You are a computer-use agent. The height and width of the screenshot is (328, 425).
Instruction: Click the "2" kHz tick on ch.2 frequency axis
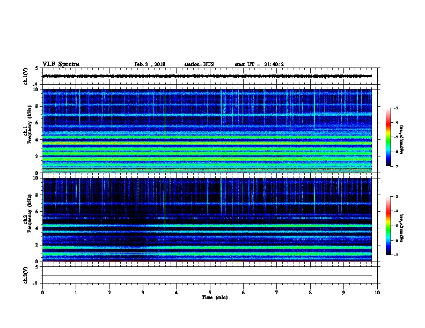(x=37, y=245)
